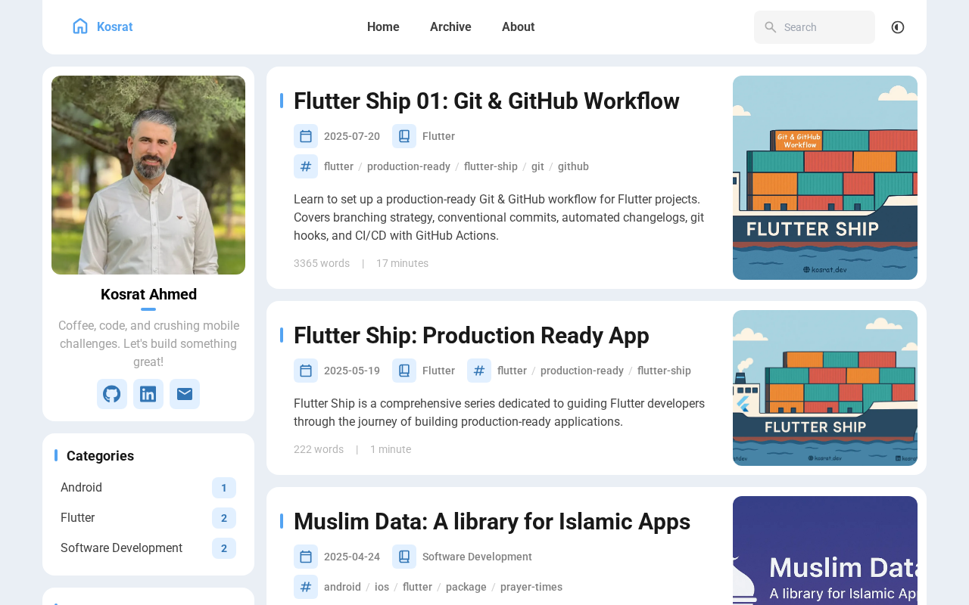Open 'Flutter Ship: Production Ready App' post
Screen dimensions: 969x605
472,335
